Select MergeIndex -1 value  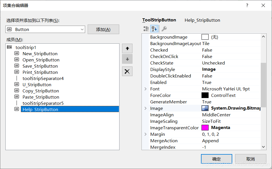204,147
